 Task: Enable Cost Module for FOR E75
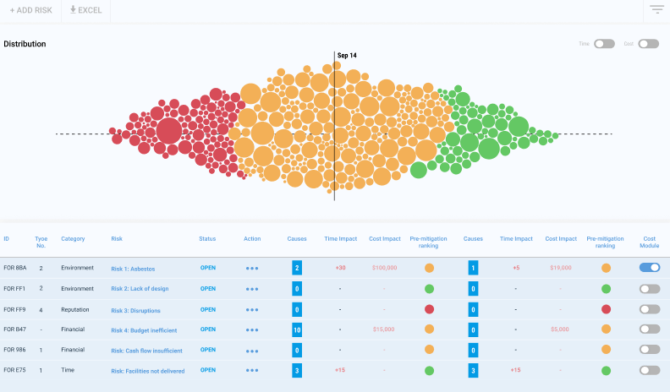pyautogui.click(x=650, y=370)
